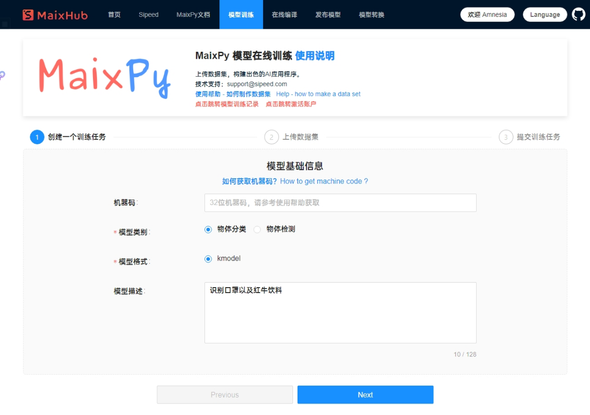This screenshot has width=590, height=415.
Task: Focus the 机器码 input field
Action: [x=340, y=203]
